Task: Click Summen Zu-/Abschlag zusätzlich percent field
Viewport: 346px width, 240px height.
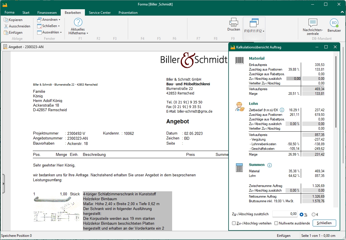Action: [293, 190]
